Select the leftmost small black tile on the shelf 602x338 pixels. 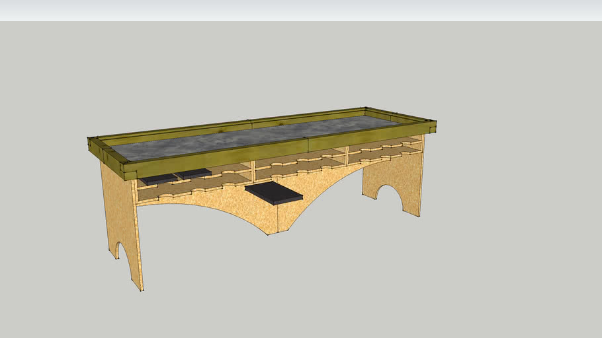tap(157, 179)
